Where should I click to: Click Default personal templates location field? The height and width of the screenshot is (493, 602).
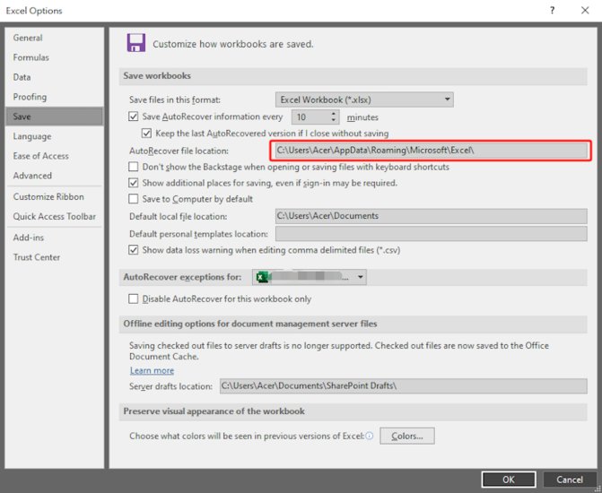(x=432, y=234)
